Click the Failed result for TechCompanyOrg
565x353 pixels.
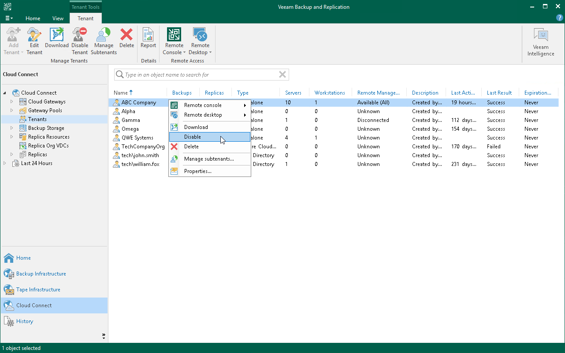(x=494, y=147)
